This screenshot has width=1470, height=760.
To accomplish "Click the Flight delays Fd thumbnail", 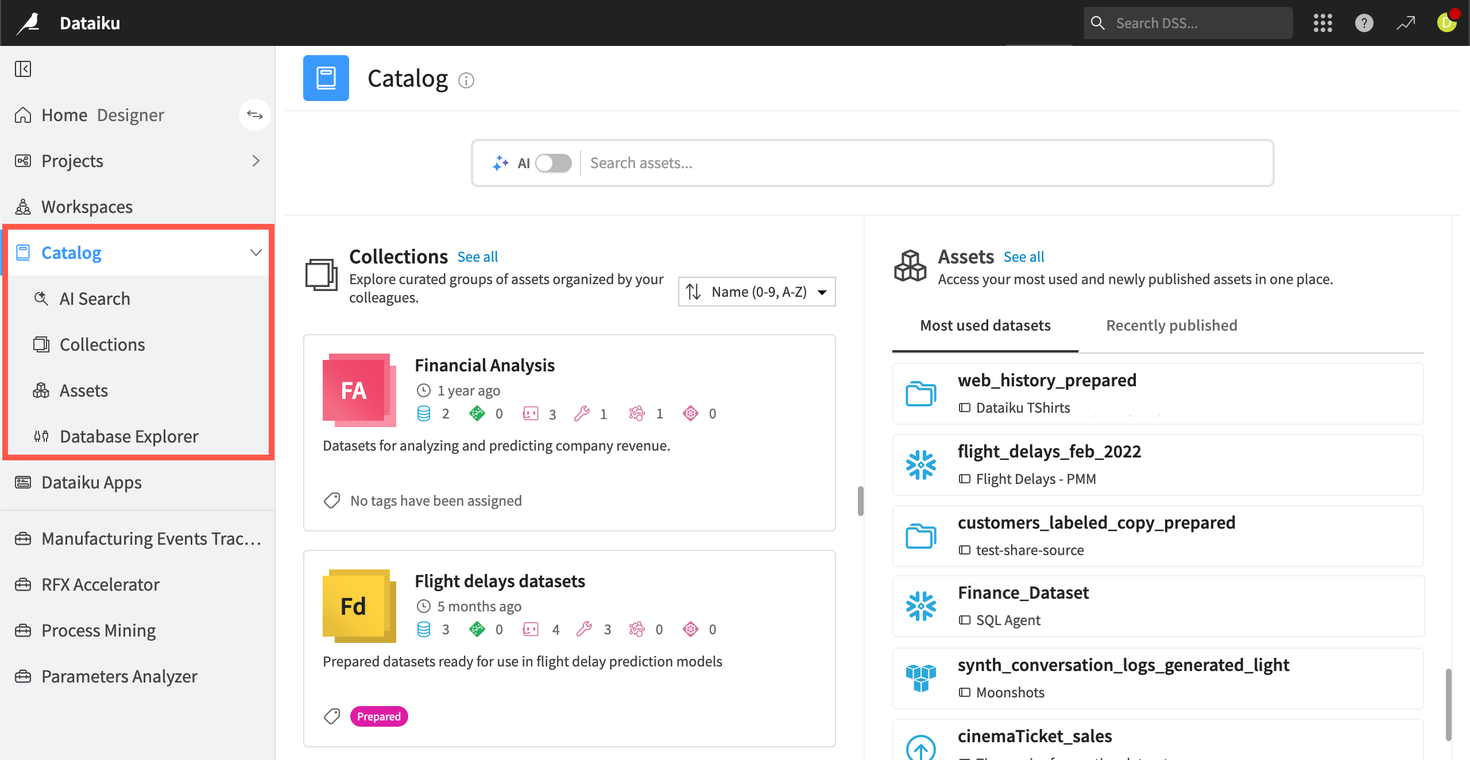I will (x=359, y=606).
